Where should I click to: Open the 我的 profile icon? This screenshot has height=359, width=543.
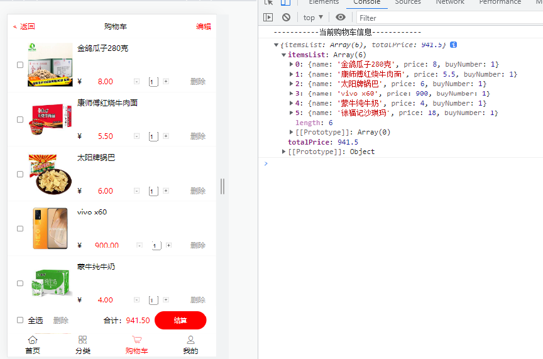point(190,340)
